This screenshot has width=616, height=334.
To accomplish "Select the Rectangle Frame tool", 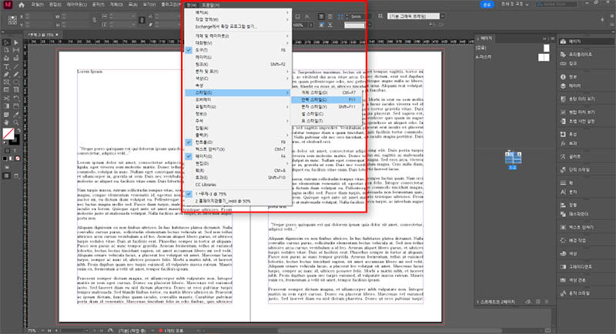I will (x=7, y=82).
